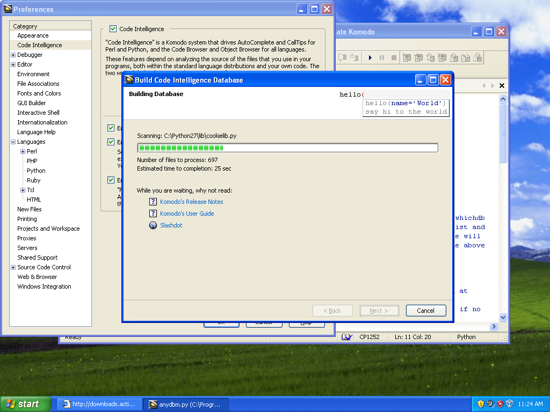Click the help icon beside Komodo's Release Notes
Viewport: 550px width, 412px height.
coord(153,202)
